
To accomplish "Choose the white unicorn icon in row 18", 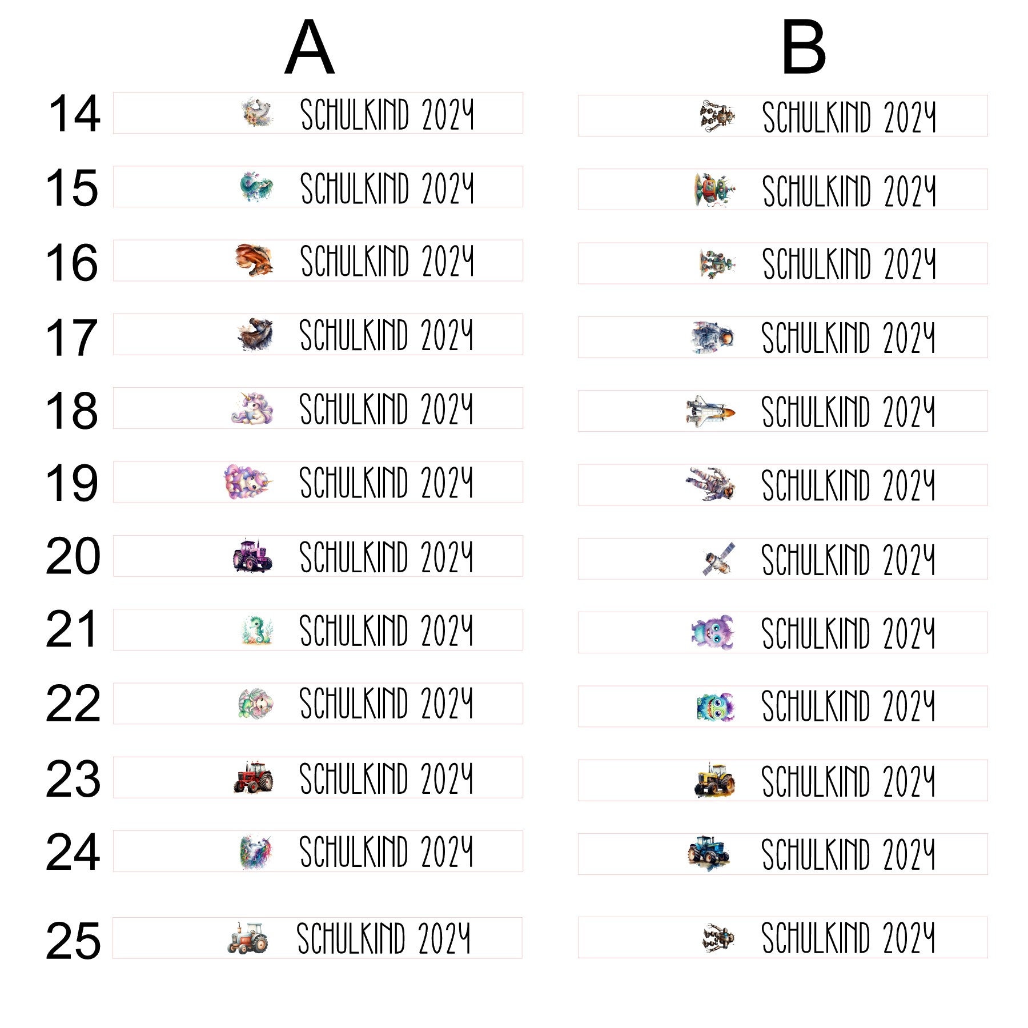I will coord(252,408).
